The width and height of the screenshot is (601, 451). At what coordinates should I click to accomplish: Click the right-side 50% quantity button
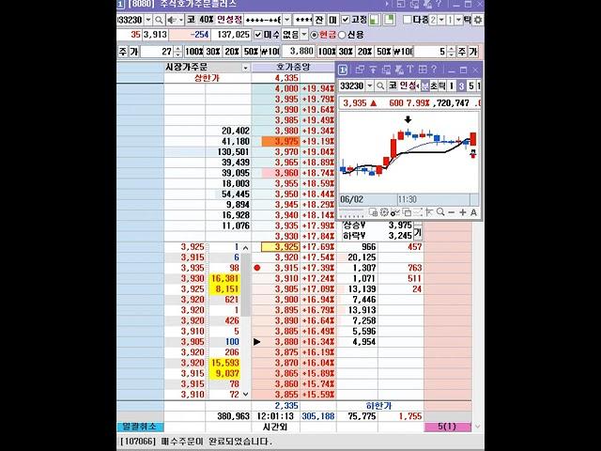pyautogui.click(x=383, y=52)
